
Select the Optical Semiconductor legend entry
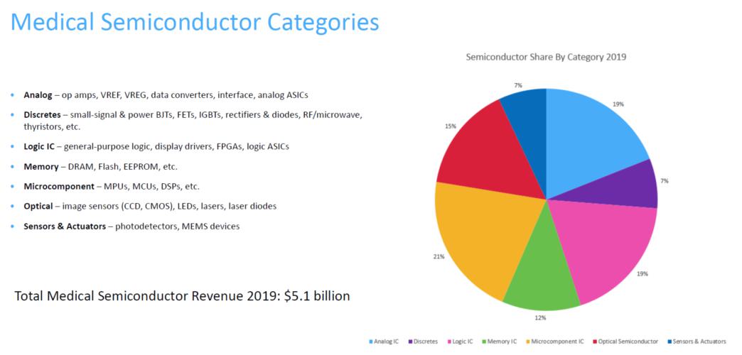click(x=628, y=342)
